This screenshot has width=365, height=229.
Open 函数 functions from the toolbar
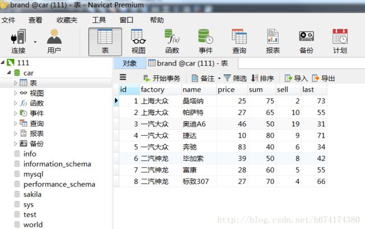(172, 42)
